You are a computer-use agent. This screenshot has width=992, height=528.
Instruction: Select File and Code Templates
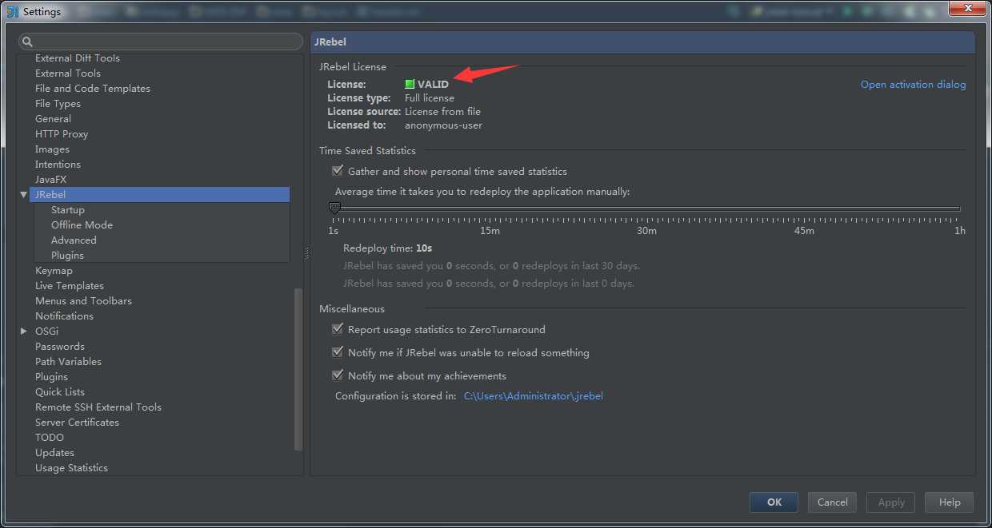coord(93,88)
